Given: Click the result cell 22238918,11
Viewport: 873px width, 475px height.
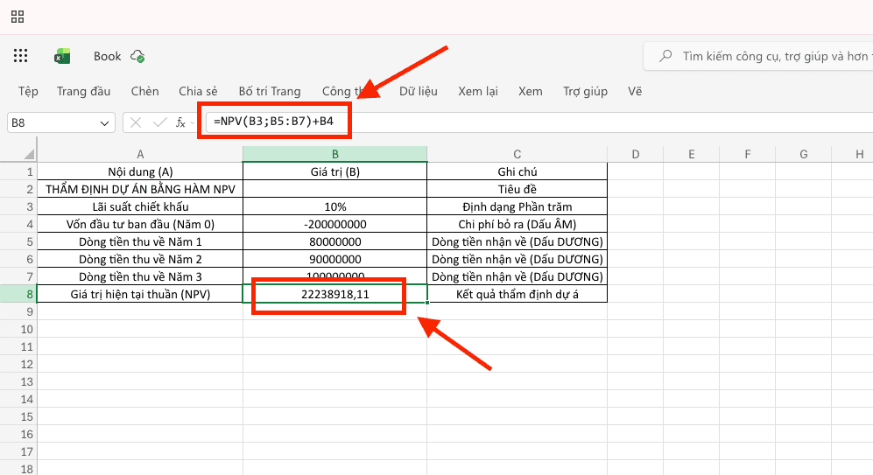Looking at the screenshot, I should (x=335, y=294).
